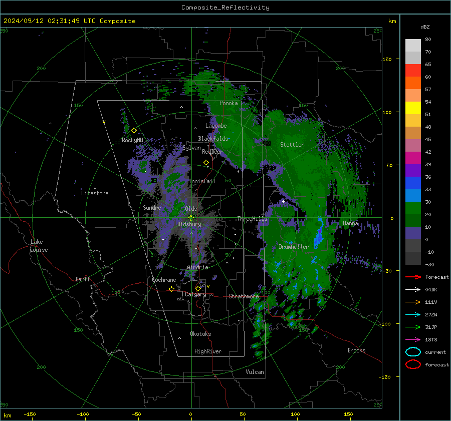The height and width of the screenshot is (421, 451).
Task: Click the asterisk marker above Limestone
Action: 95,189
